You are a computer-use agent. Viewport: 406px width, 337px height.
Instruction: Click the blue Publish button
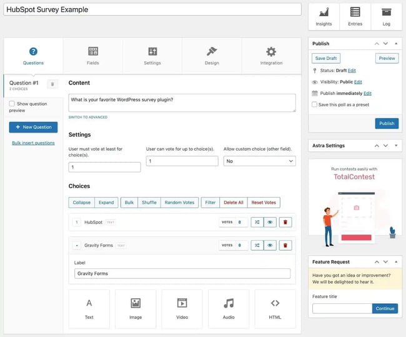[x=387, y=123]
